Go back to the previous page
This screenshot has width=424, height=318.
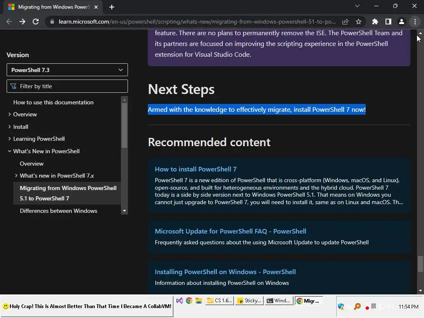[9, 22]
